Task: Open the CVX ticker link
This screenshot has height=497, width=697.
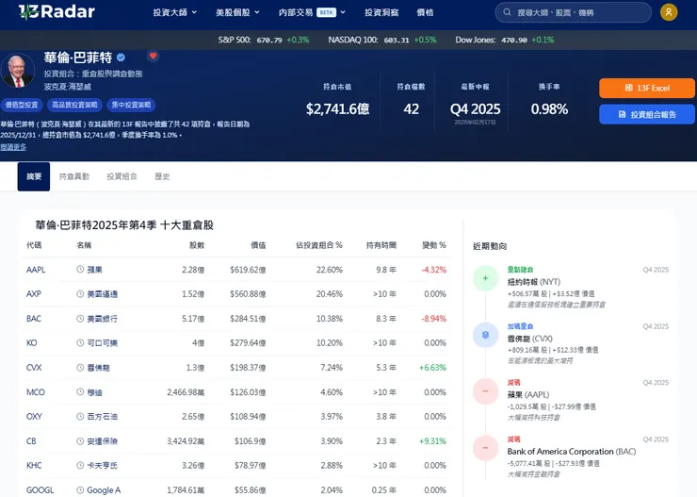Action: 34,368
